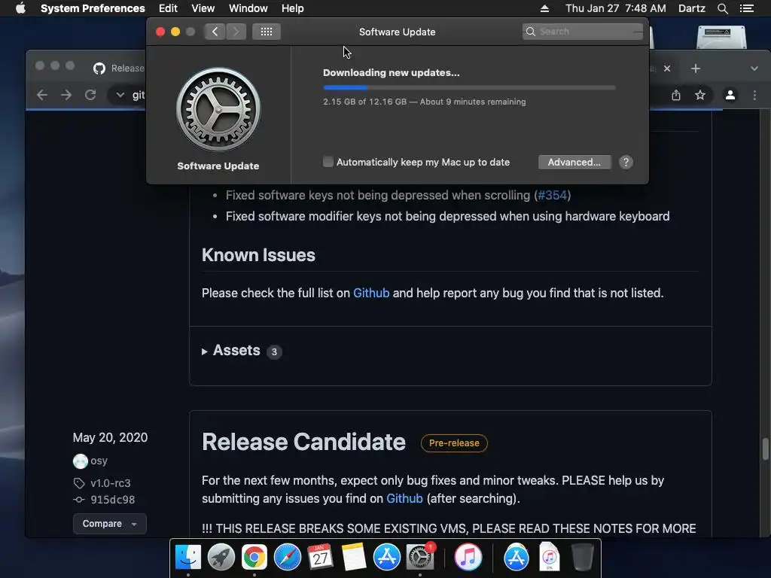Open the View menu
Image resolution: width=771 pixels, height=578 pixels.
click(x=203, y=8)
